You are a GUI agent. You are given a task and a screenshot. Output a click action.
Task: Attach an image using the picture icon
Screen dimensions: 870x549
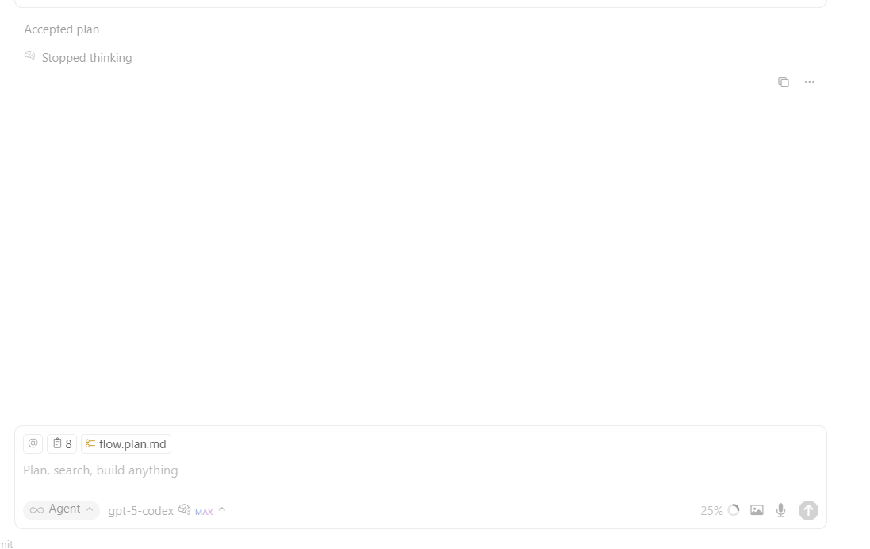pos(757,509)
